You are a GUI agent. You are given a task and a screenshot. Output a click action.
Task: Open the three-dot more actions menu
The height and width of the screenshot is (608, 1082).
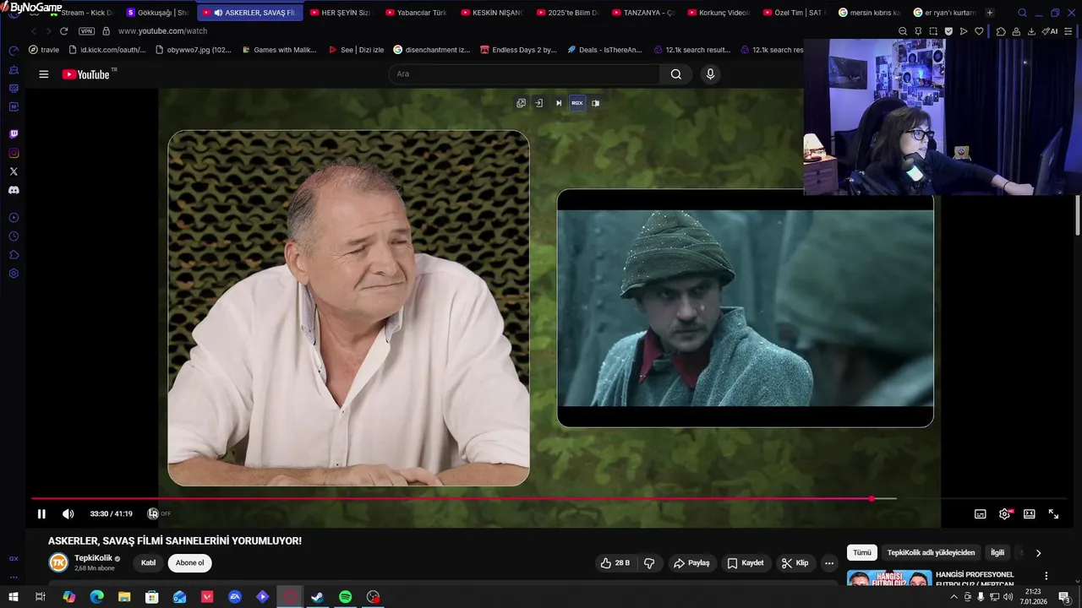[x=829, y=563]
